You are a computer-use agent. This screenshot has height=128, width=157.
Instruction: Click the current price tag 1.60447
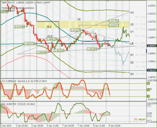coord(152,46)
